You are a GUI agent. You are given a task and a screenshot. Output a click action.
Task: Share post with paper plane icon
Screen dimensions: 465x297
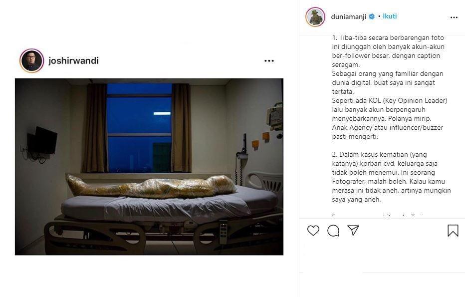click(353, 230)
